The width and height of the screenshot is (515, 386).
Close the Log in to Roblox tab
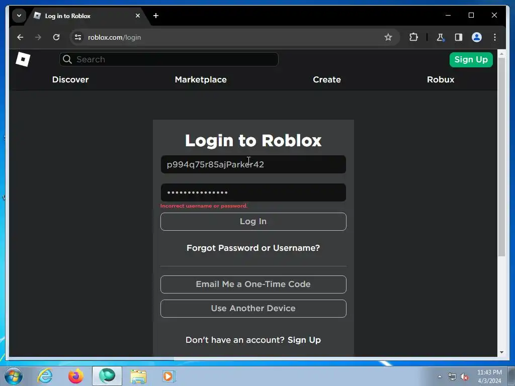pos(138,16)
